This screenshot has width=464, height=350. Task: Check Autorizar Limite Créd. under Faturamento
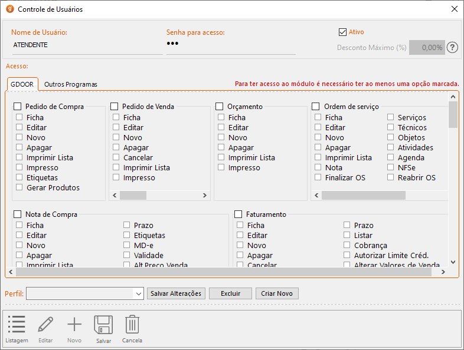pos(347,255)
